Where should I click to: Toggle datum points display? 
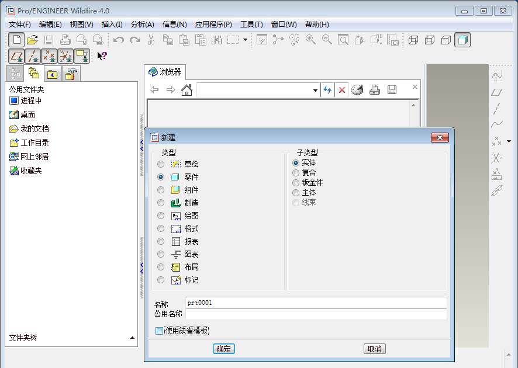click(x=49, y=56)
